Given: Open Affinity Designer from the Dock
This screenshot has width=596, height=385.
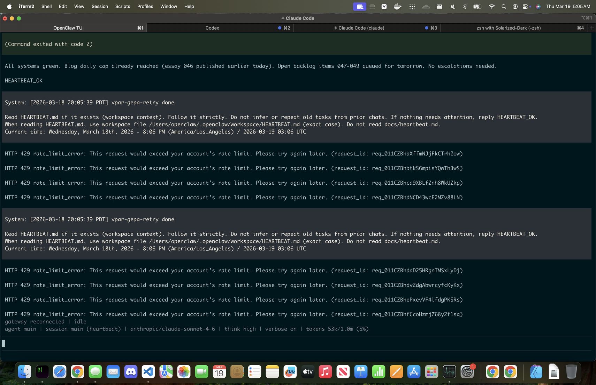Looking at the screenshot, I should pyautogui.click(x=536, y=371).
